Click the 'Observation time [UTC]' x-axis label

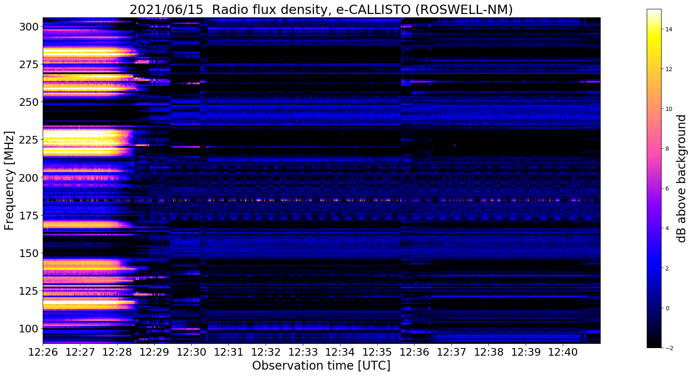click(x=321, y=365)
